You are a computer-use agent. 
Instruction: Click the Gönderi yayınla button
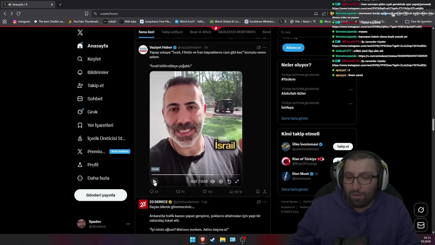pos(101,195)
